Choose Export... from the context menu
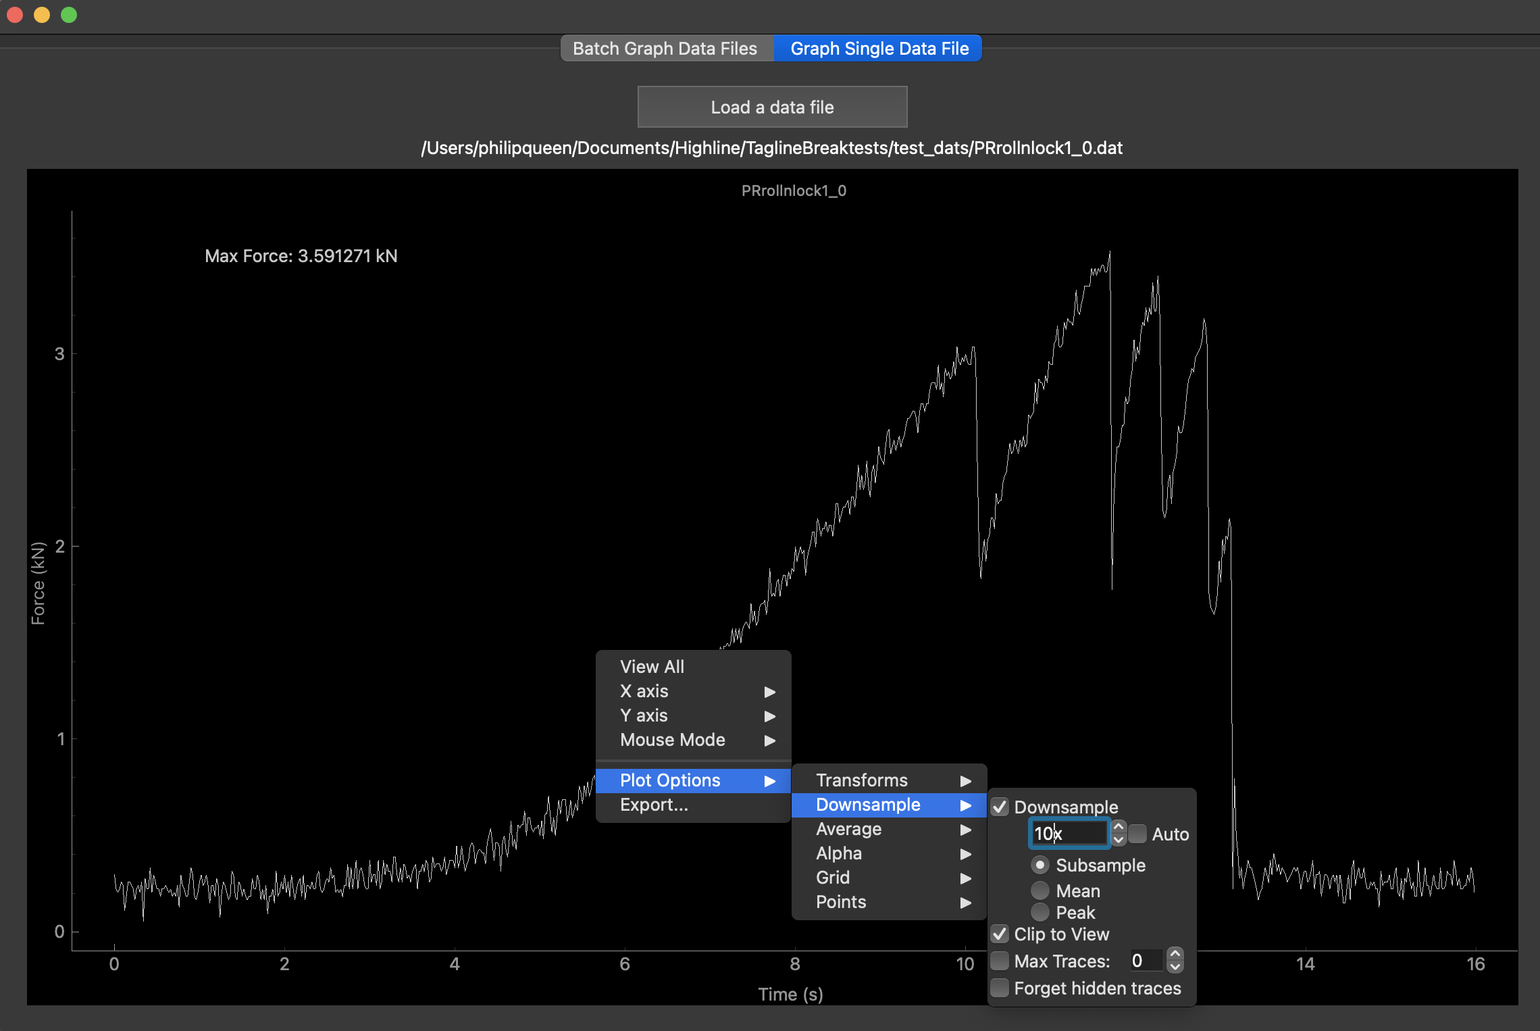1540x1031 pixels. tap(653, 805)
